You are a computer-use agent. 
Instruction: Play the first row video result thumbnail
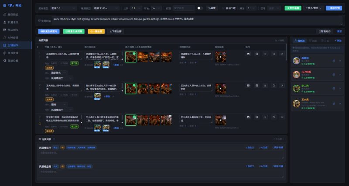(221, 57)
